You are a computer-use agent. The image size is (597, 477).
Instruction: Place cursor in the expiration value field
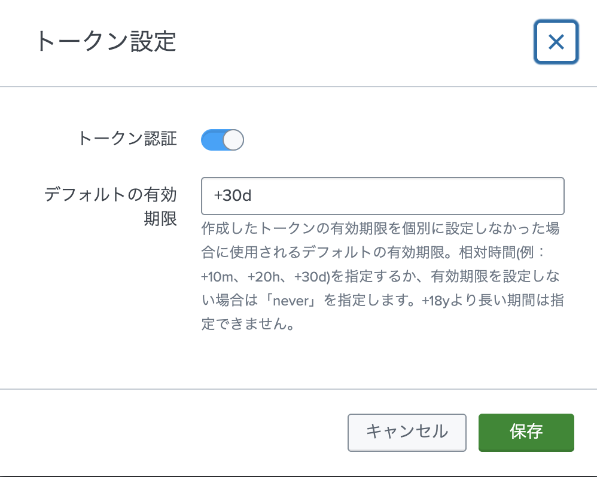[383, 195]
